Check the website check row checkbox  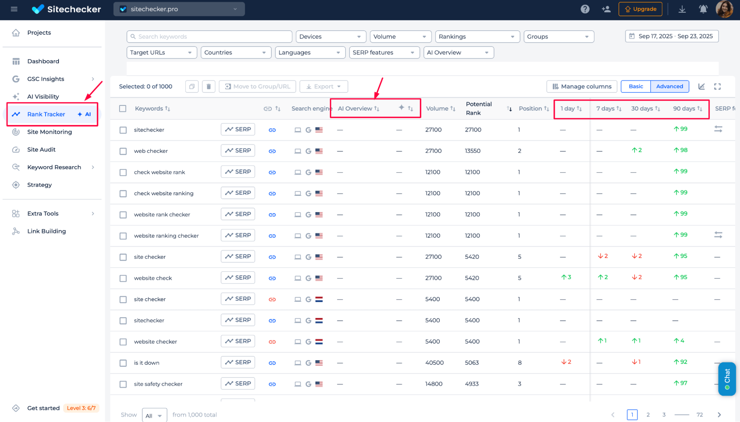coord(123,278)
